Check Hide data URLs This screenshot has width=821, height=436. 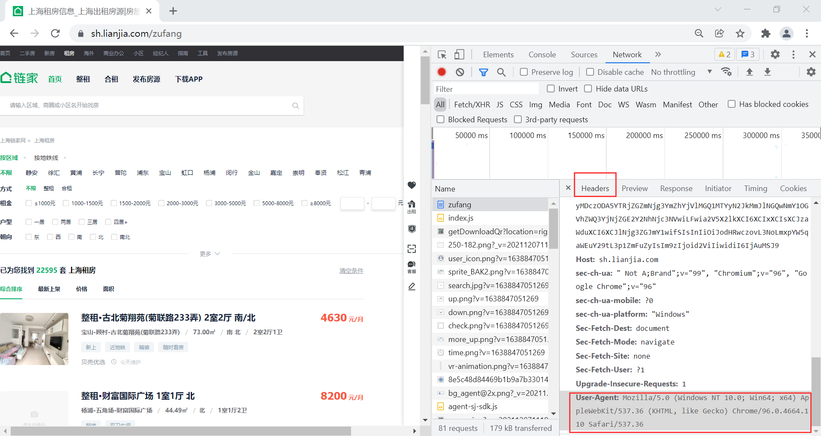pos(588,88)
